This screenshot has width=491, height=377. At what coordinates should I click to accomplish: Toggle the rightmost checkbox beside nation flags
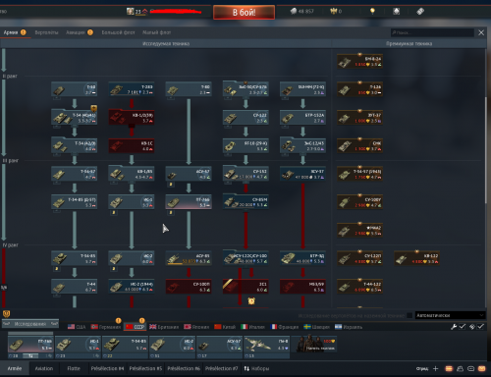(480, 327)
